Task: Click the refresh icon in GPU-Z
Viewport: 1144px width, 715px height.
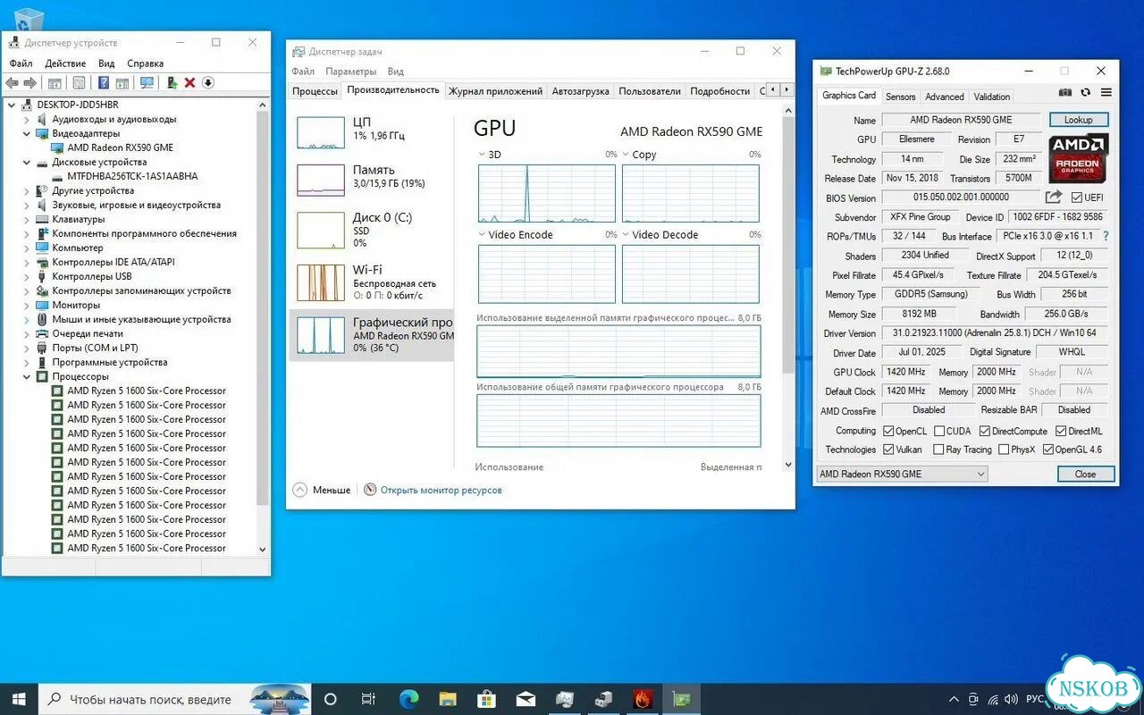Action: 1086,92
